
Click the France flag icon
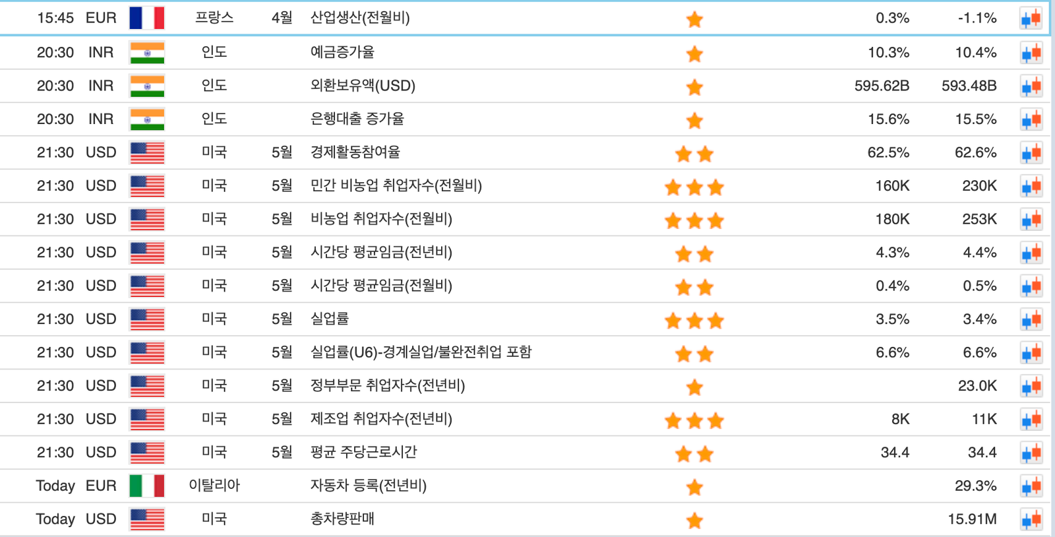click(147, 18)
